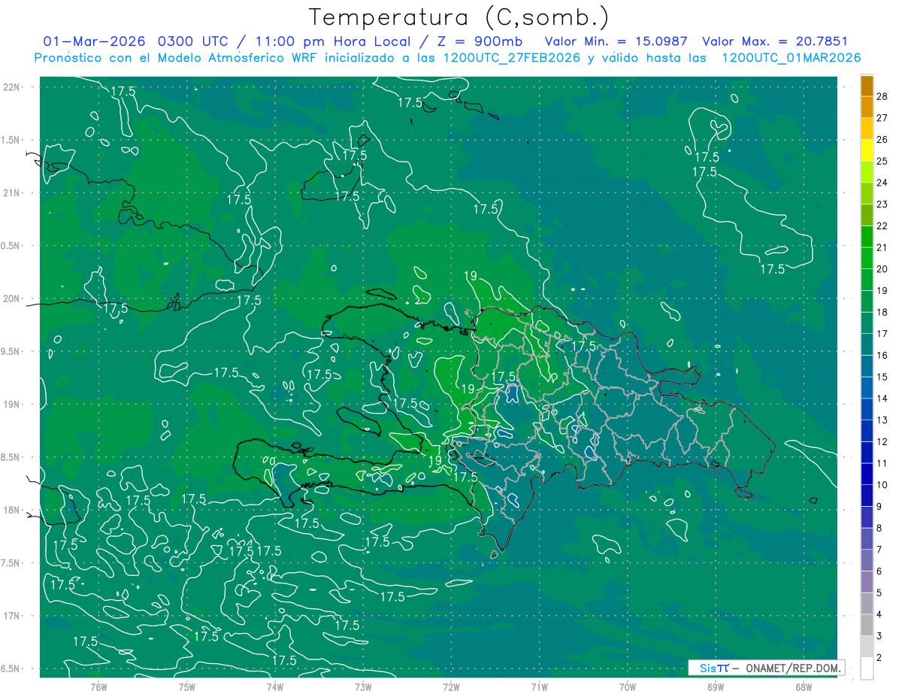The width and height of the screenshot is (902, 697).
Task: Click the orange colorbar segment between 27 and 28
Action: coord(867,106)
